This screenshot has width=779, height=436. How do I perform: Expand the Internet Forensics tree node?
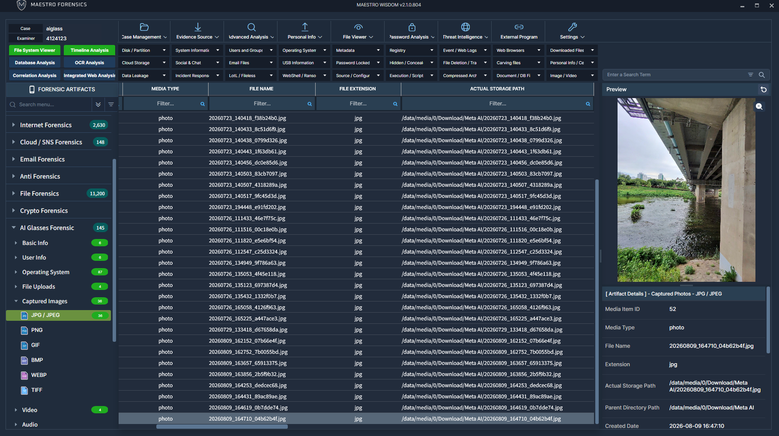pyautogui.click(x=14, y=125)
